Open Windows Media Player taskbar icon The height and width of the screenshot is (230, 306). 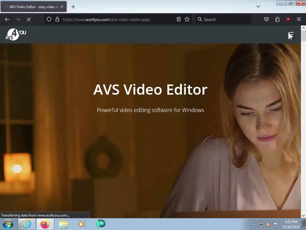(x=82, y=224)
